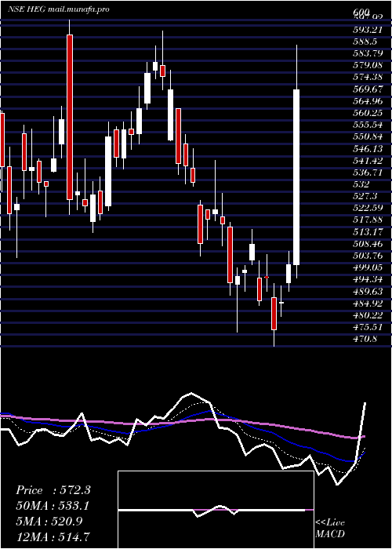Click the 527.3 axis label
This screenshot has height=549, width=392.
tap(365, 196)
